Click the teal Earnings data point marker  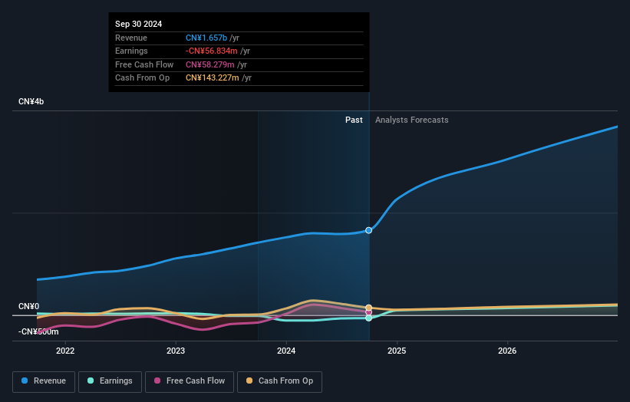click(x=368, y=318)
